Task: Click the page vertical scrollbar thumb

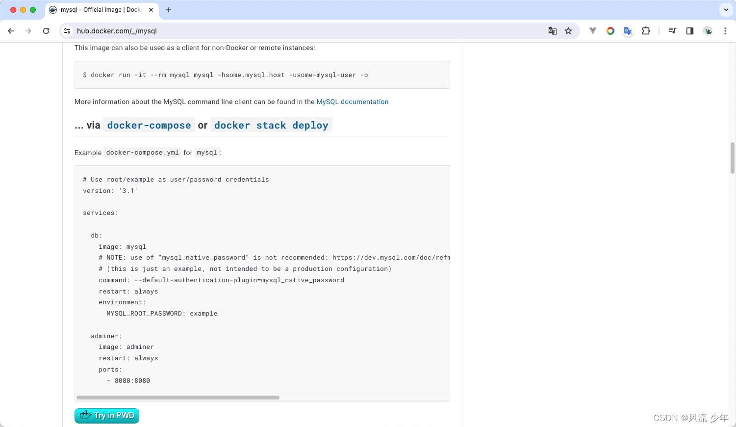Action: pos(733,158)
